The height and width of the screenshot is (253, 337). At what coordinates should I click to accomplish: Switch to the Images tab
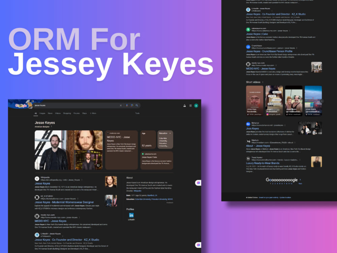42,113
